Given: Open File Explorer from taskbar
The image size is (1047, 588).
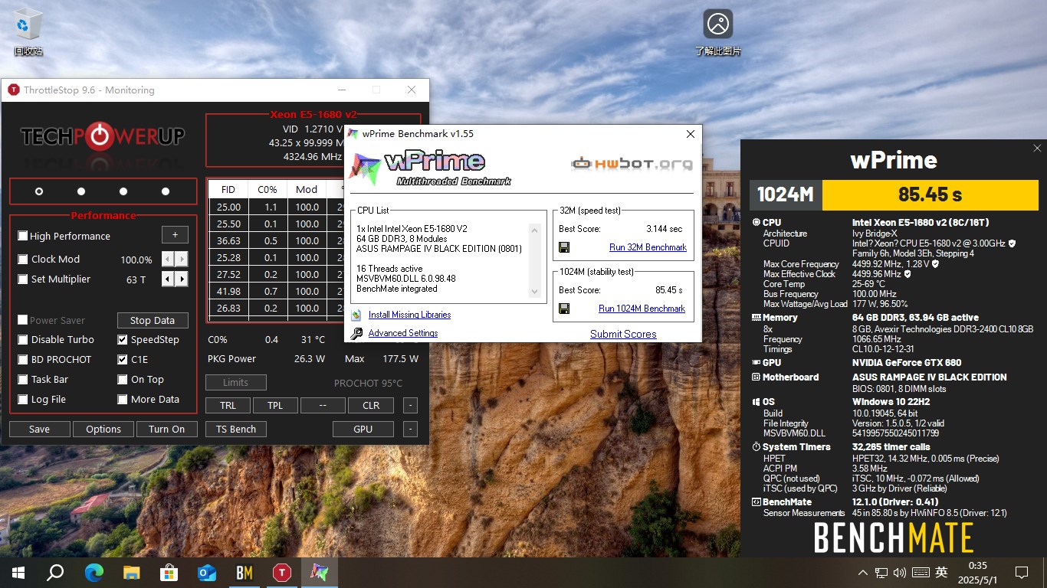Looking at the screenshot, I should pos(132,573).
